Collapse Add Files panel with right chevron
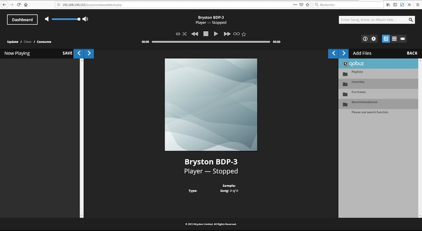 point(343,53)
